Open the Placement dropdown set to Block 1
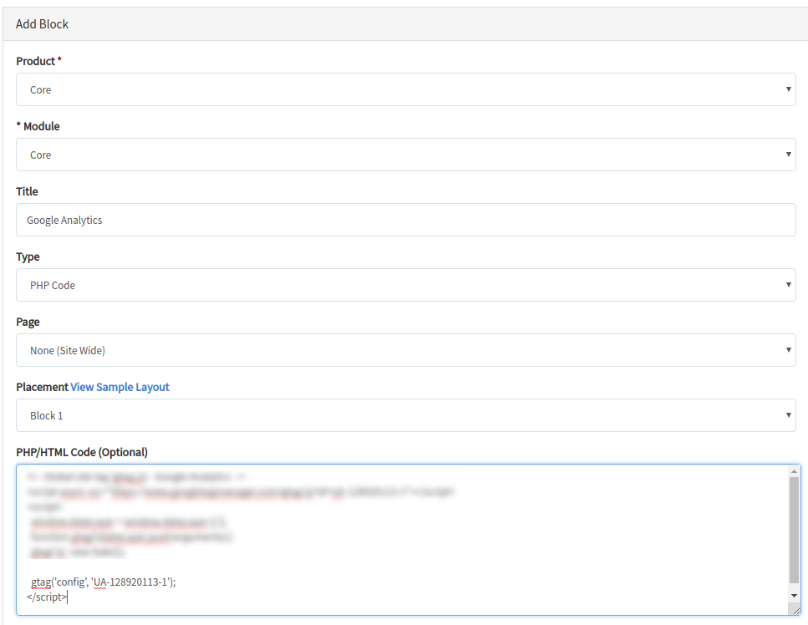 tap(406, 415)
